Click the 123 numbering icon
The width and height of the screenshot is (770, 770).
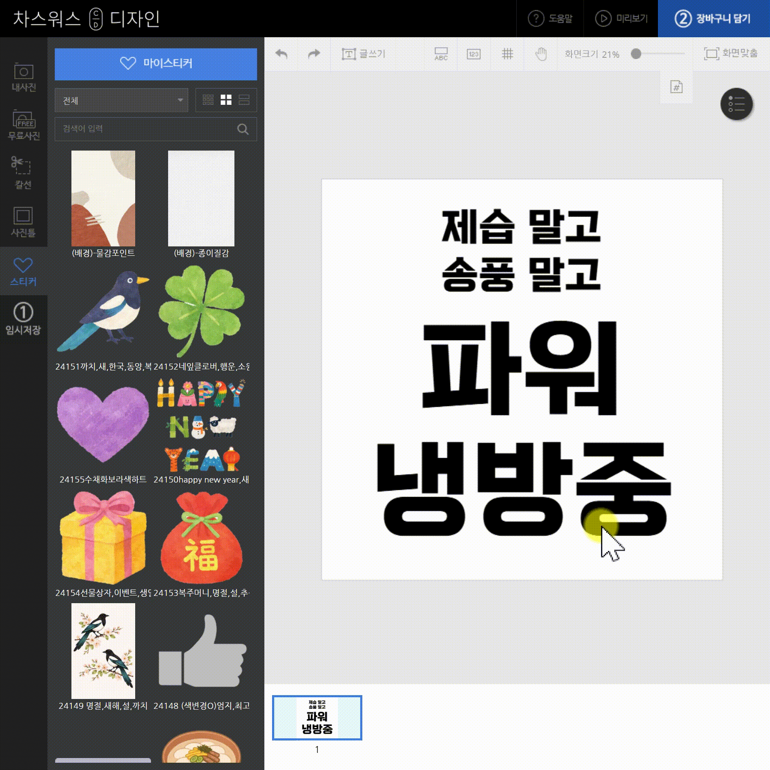pyautogui.click(x=474, y=54)
